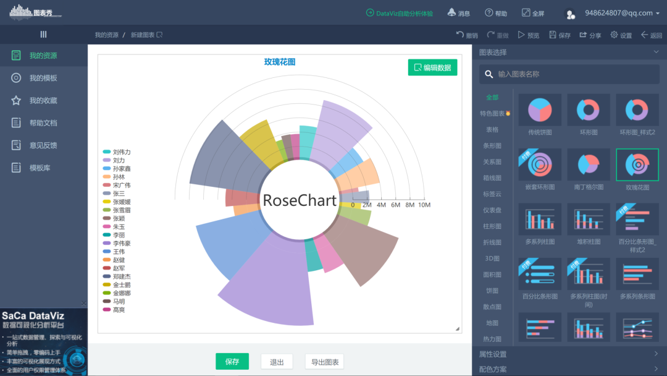667x376 pixels.
Task: Choose the 南丁格尔图 chart thumbnail
Action: (x=589, y=164)
